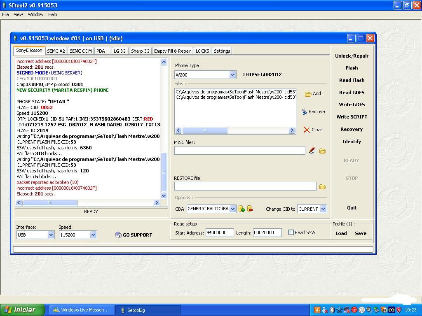The width and height of the screenshot is (422, 316).
Task: Load a profile with Load button
Action: (x=341, y=233)
